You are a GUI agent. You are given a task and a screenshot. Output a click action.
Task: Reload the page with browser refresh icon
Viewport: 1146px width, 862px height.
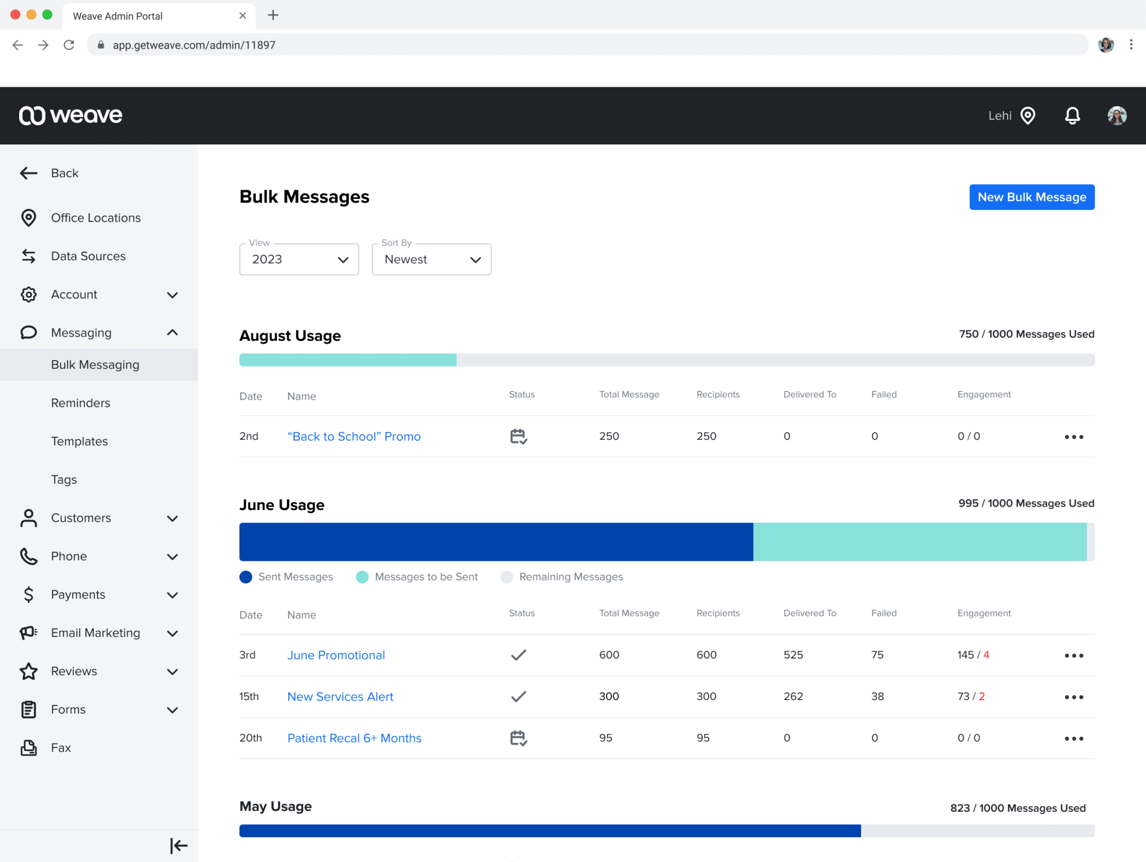(69, 45)
